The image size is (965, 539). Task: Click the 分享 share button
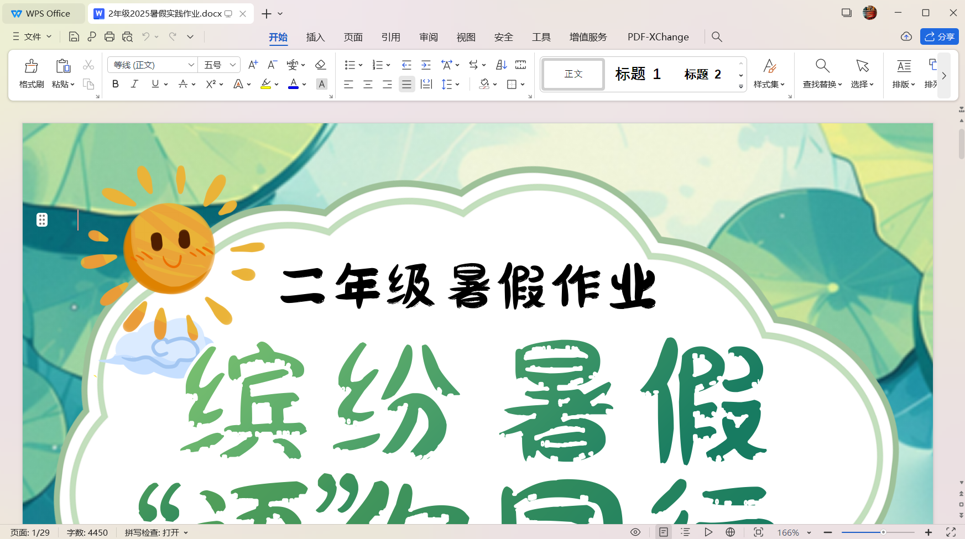(x=939, y=36)
